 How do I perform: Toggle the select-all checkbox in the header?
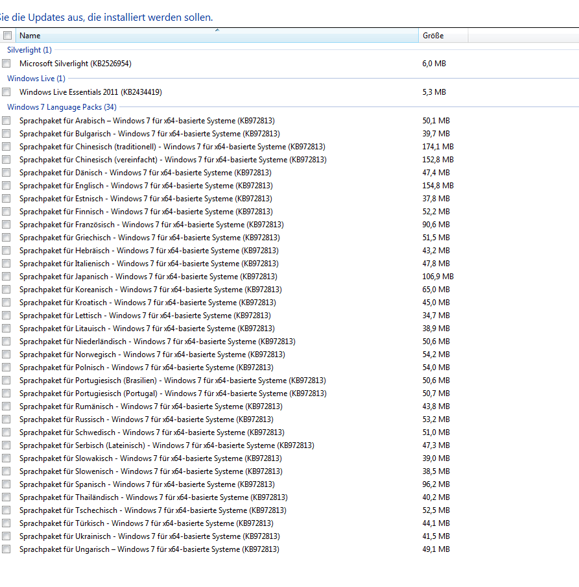tap(7, 36)
